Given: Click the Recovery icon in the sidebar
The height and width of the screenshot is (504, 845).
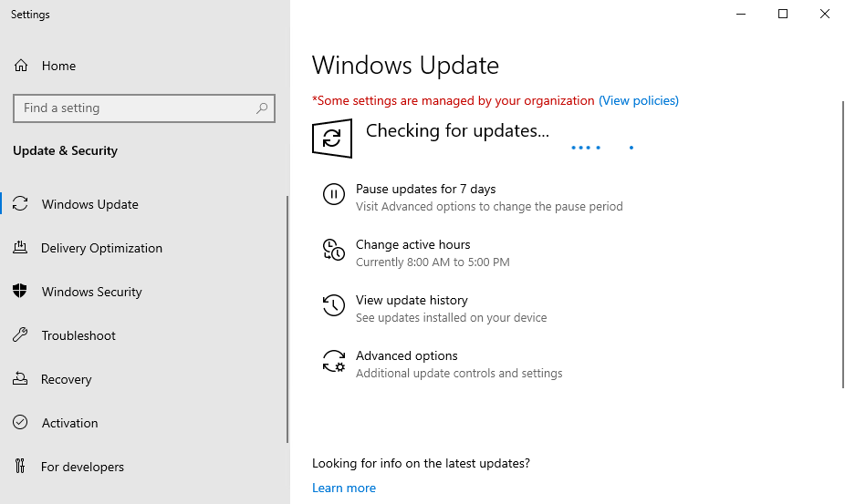Looking at the screenshot, I should pyautogui.click(x=20, y=379).
